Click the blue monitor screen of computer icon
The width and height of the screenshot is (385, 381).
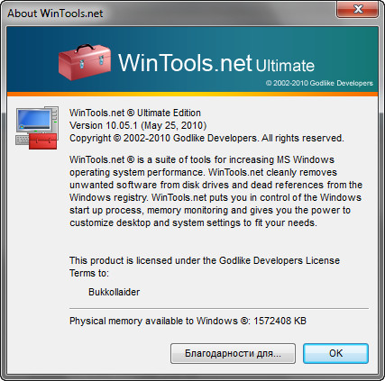(33, 119)
